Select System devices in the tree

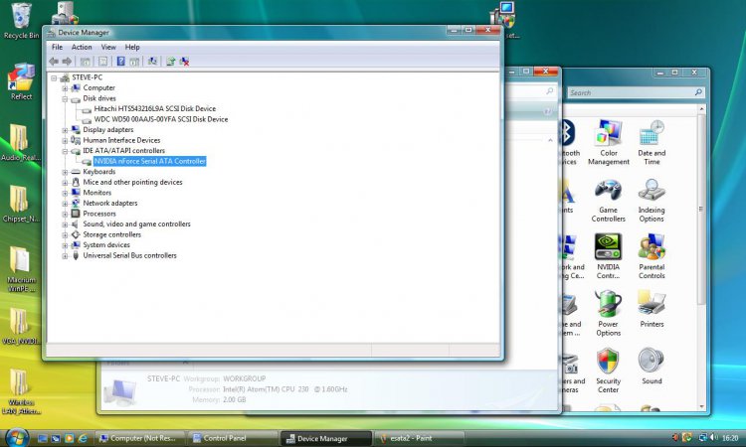(106, 244)
